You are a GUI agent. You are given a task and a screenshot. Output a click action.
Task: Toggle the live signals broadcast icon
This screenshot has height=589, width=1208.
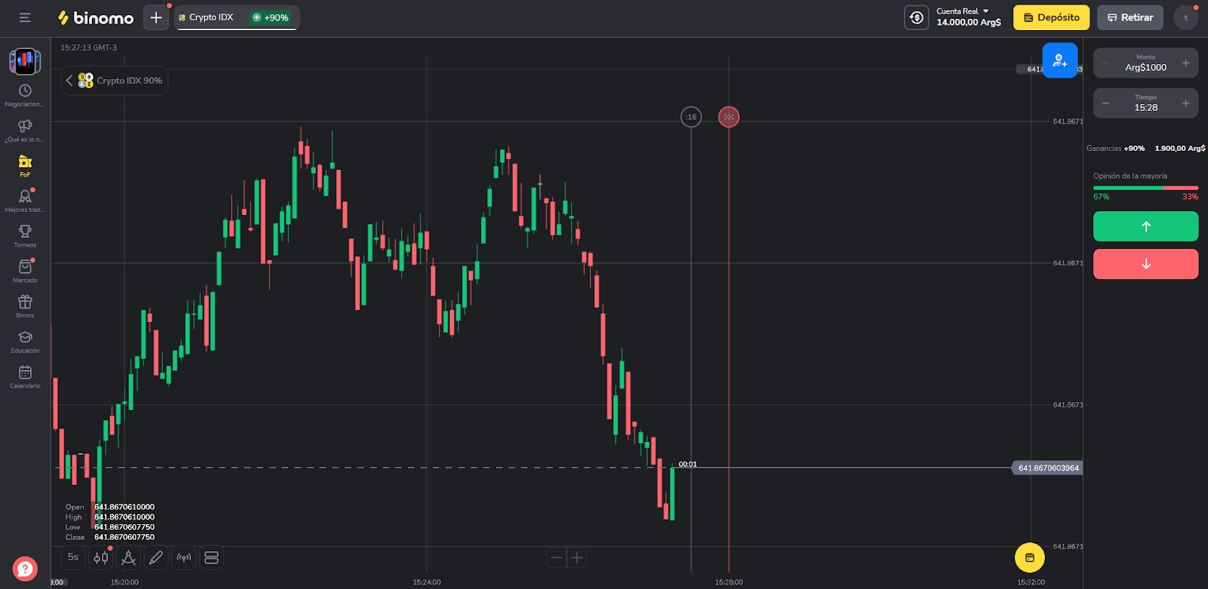click(x=183, y=558)
